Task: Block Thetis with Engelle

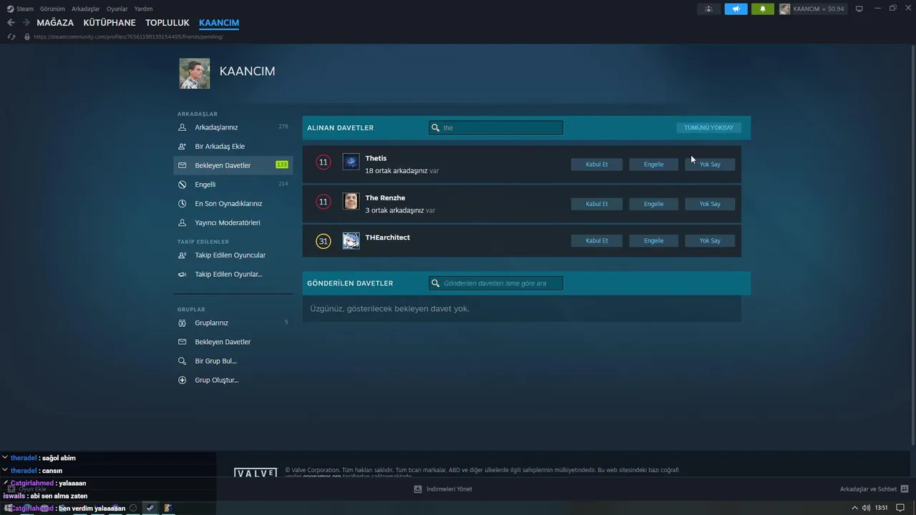Action: pos(653,165)
